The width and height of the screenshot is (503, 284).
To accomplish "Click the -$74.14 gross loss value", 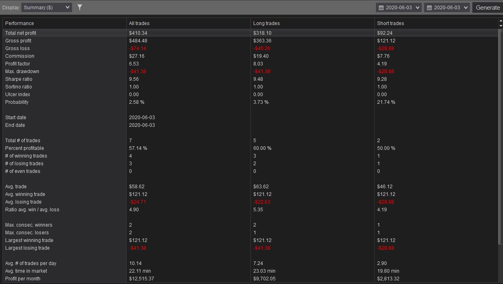I will click(x=138, y=48).
